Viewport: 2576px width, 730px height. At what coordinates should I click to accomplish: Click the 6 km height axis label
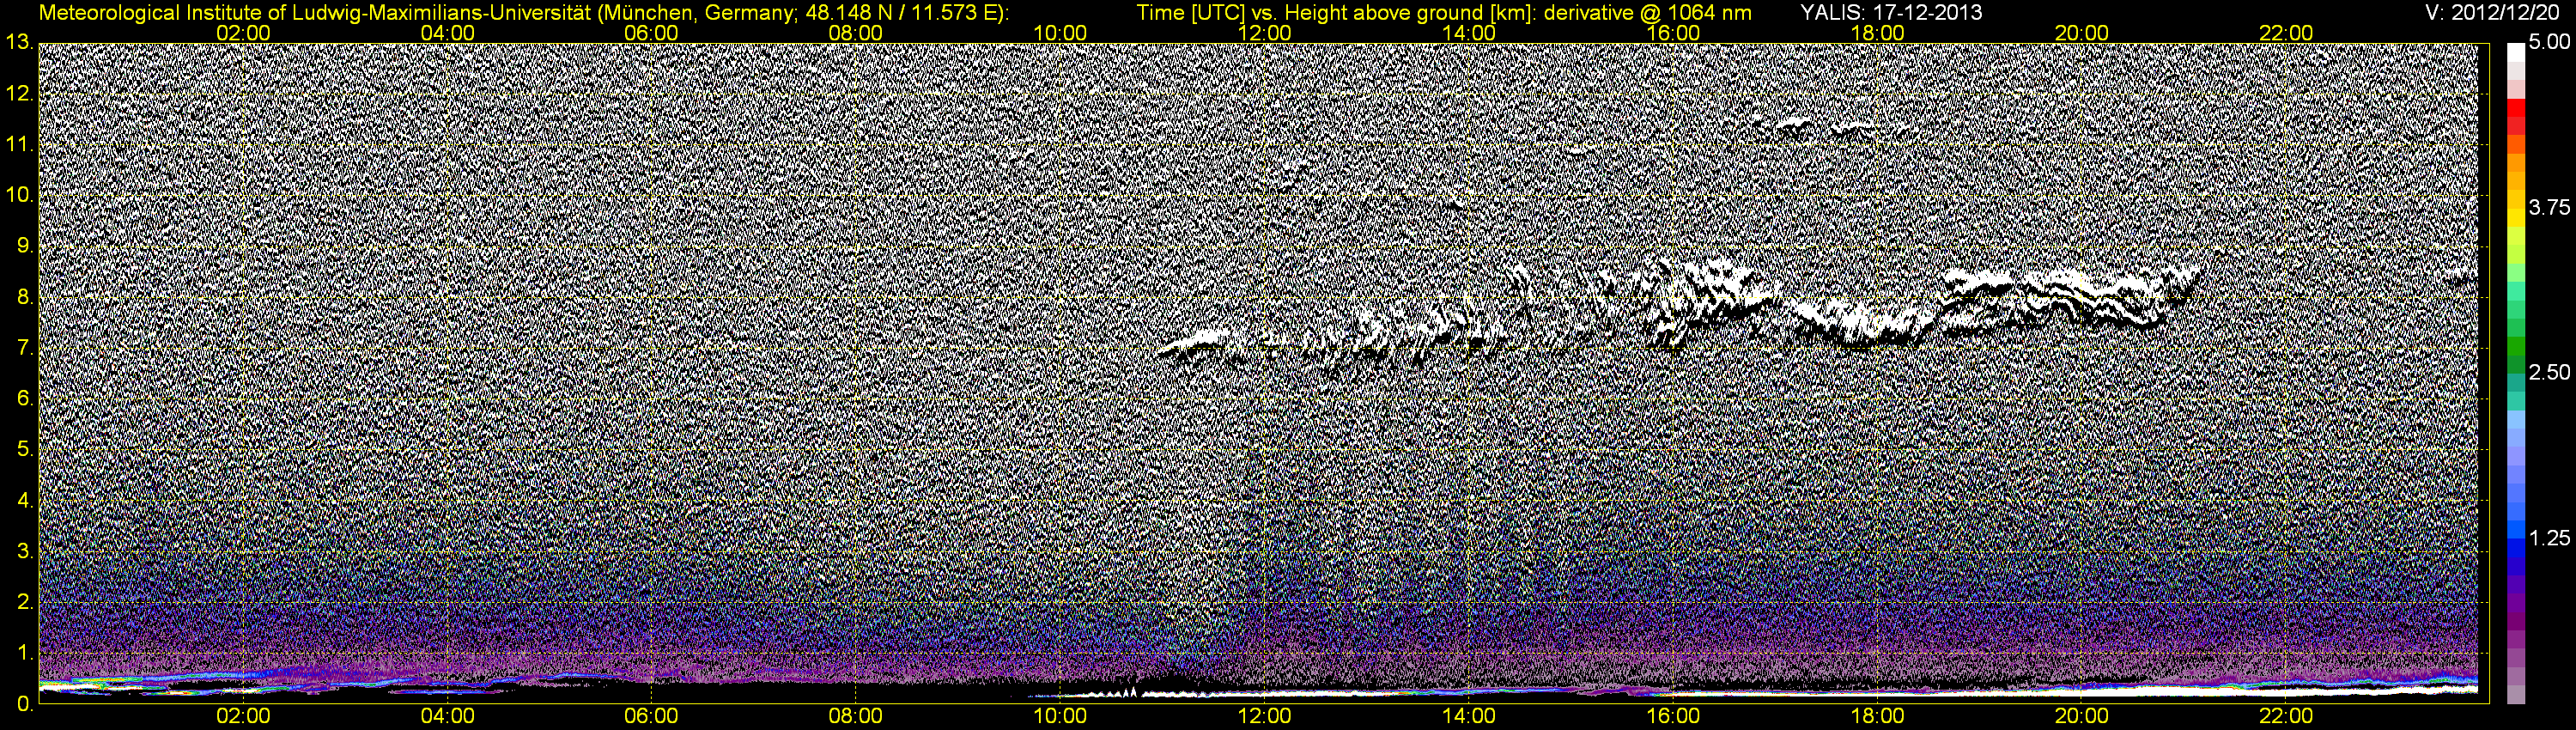point(24,399)
